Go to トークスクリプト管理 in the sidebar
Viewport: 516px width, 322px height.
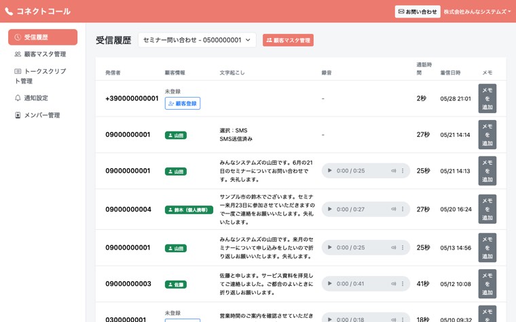41,76
